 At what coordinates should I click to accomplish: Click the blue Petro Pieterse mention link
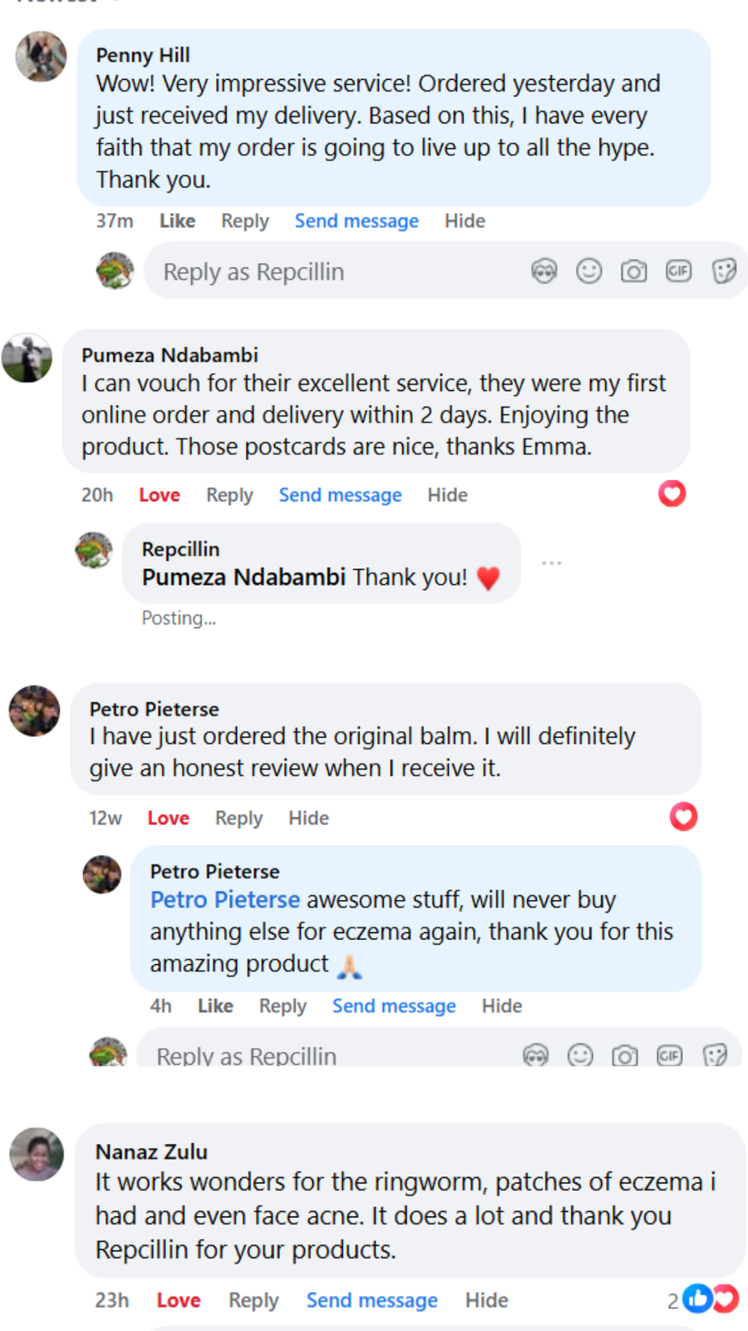coord(224,900)
